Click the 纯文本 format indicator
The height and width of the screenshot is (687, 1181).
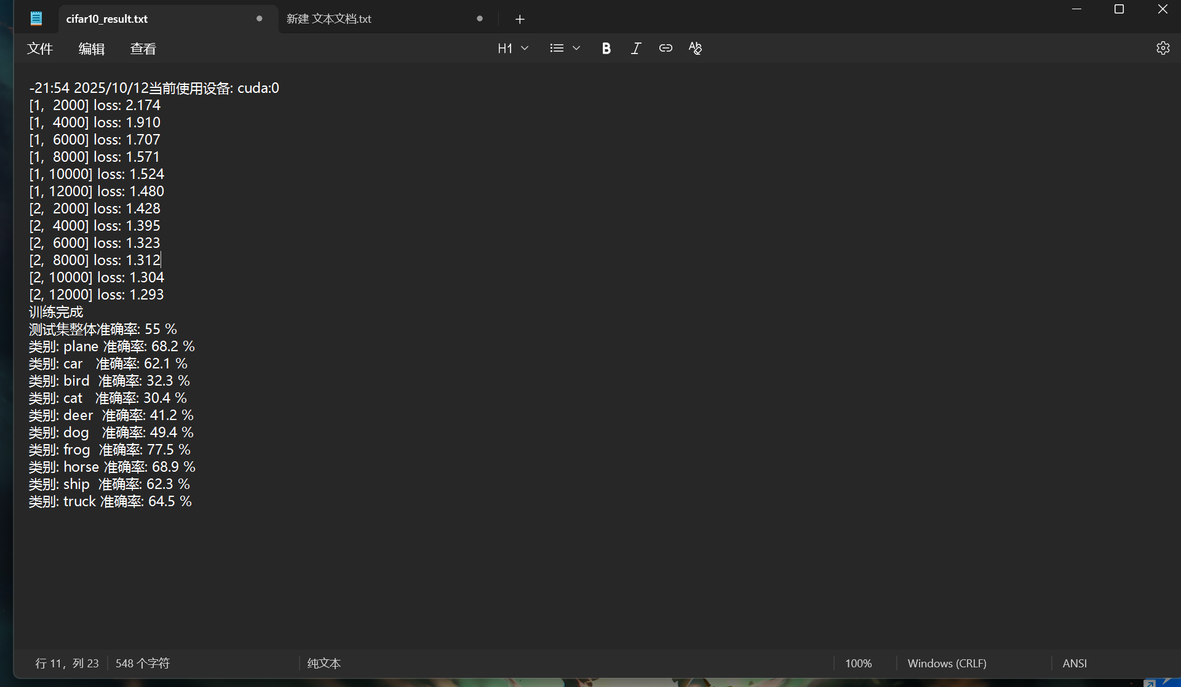(324, 664)
